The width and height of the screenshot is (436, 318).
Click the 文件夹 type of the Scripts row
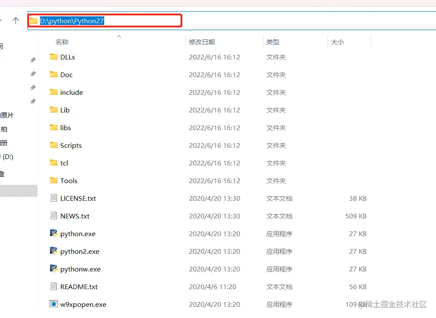[276, 146]
